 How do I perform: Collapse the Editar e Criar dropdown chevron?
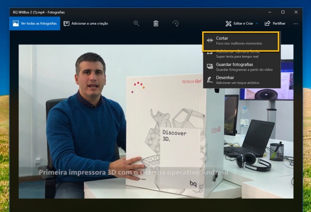(x=257, y=23)
